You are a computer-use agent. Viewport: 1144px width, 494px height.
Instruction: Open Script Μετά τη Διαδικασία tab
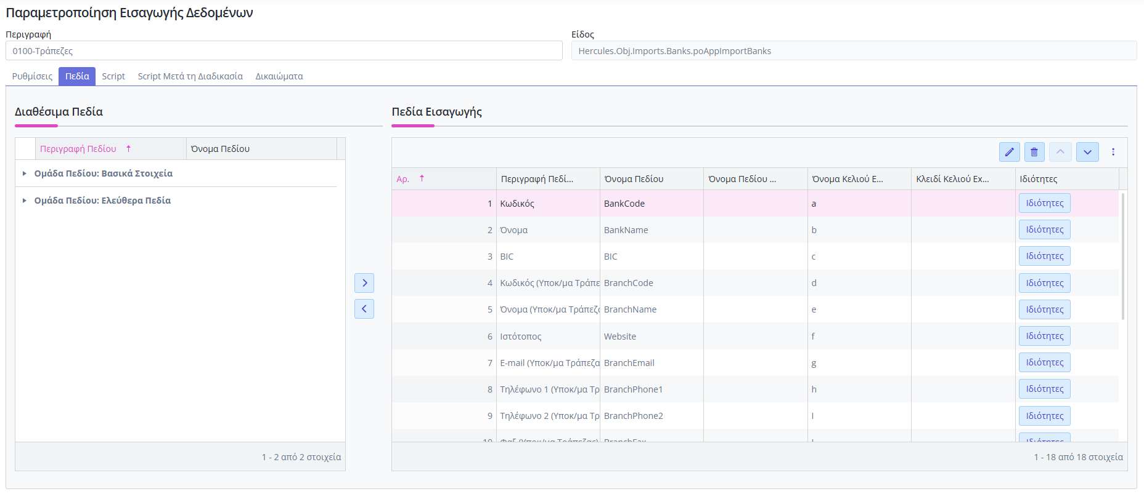(190, 76)
